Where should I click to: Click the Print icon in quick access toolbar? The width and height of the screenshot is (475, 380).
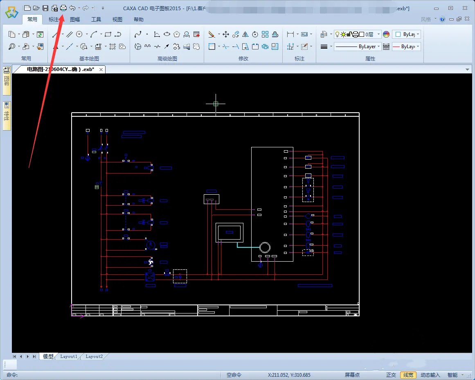(x=63, y=8)
